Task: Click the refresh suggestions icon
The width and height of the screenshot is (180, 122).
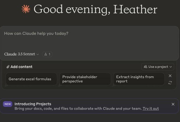Action: [x=170, y=83]
